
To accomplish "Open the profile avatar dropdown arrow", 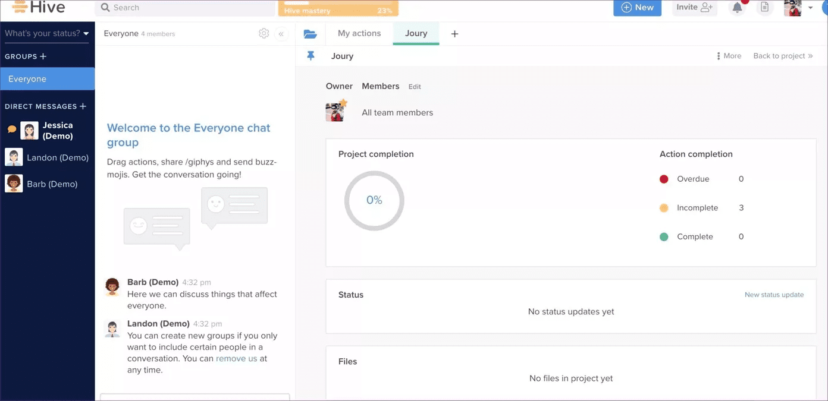I will coord(810,8).
